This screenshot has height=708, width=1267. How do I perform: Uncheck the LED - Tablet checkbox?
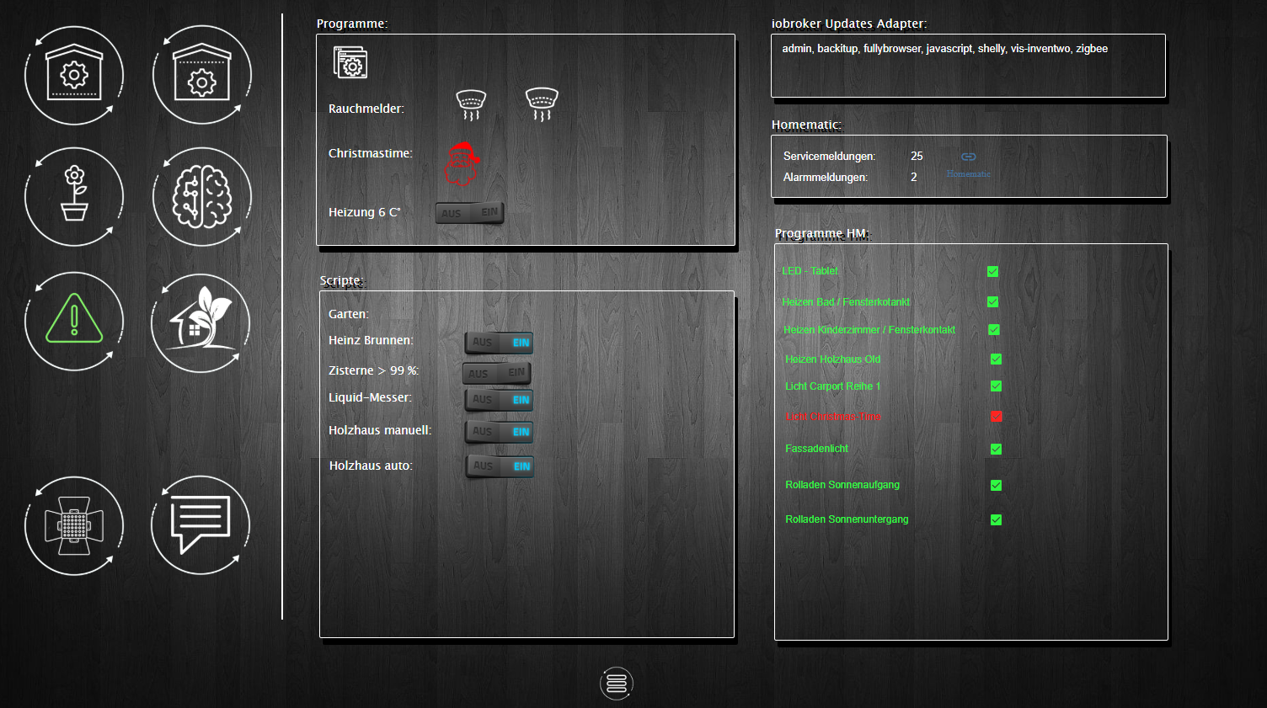[992, 271]
